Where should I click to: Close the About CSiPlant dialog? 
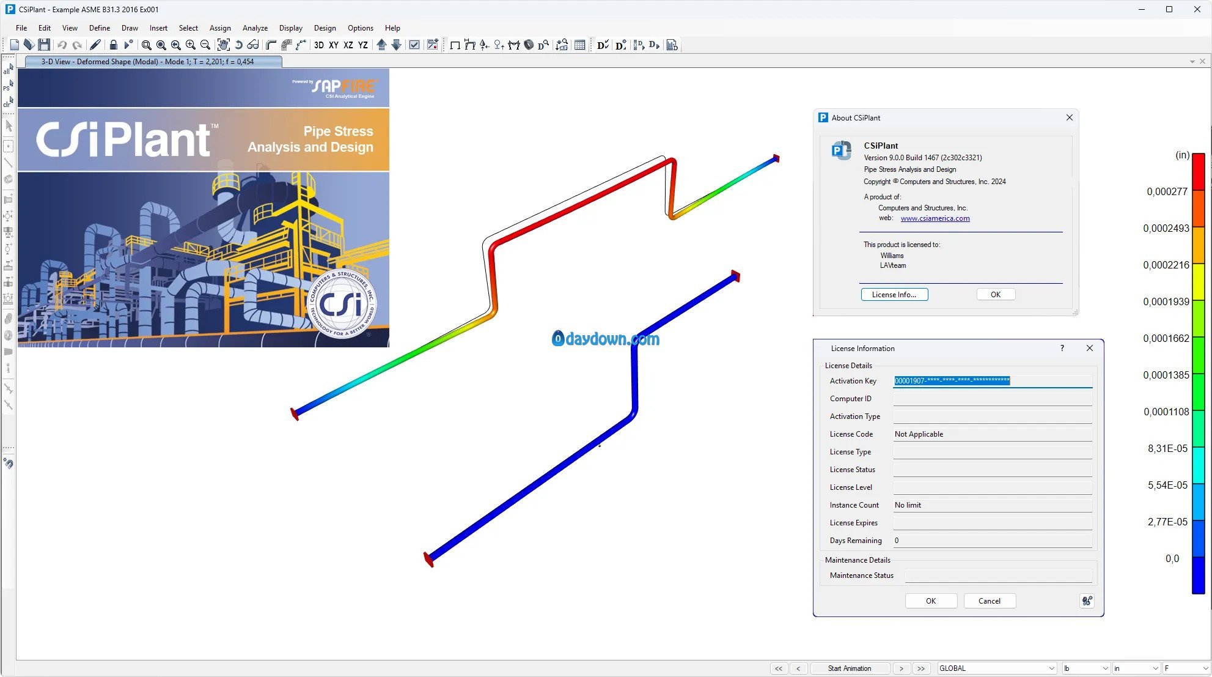(x=1070, y=117)
